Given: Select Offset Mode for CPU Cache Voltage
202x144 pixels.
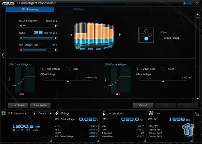Looking at the screenshot, I should pos(137,69).
